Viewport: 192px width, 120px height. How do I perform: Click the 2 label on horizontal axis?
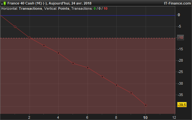click(x=29, y=117)
